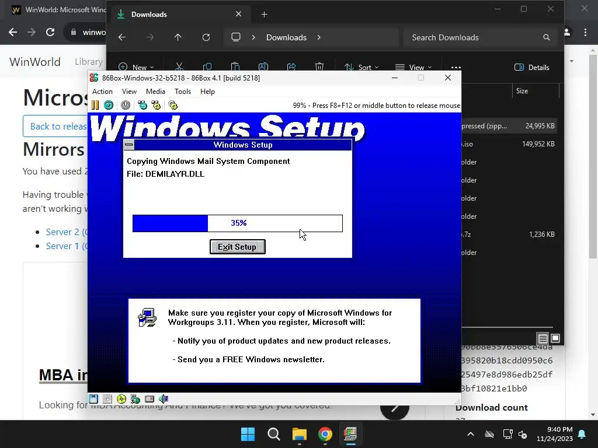Open 86Box settings toolbar icon
Screen dimensions: 598x448
173,105
